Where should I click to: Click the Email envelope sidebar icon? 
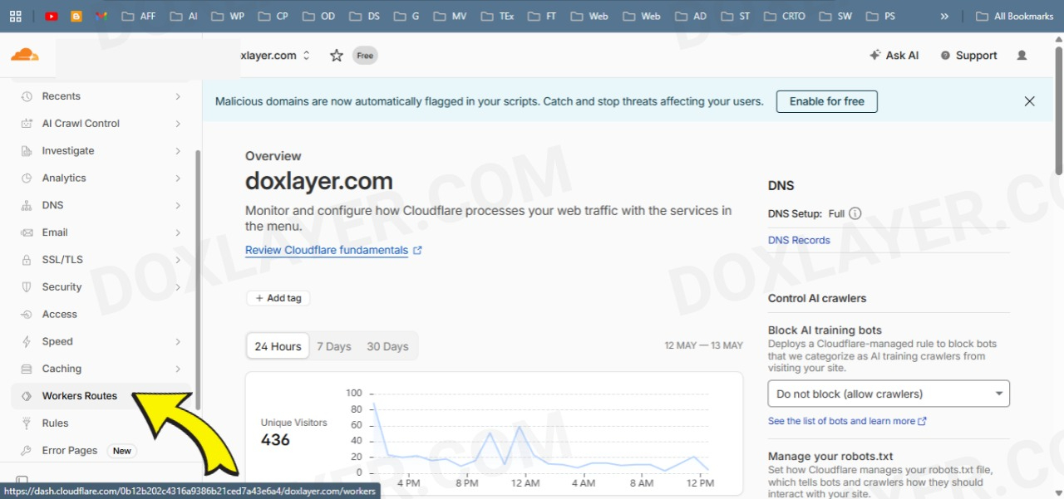coord(27,232)
